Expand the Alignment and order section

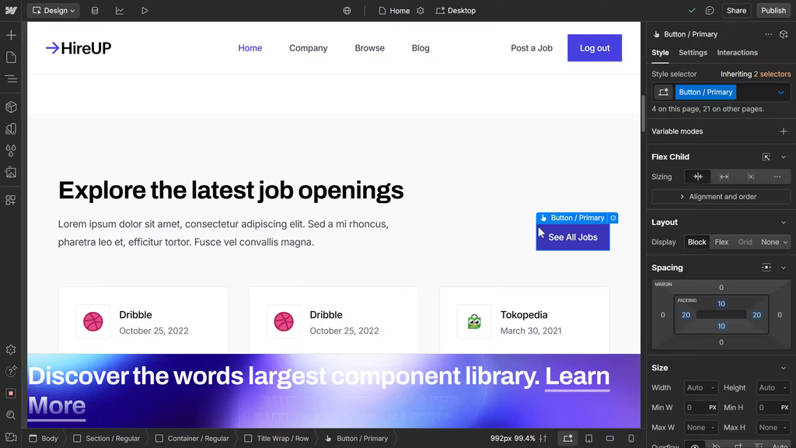(x=721, y=197)
